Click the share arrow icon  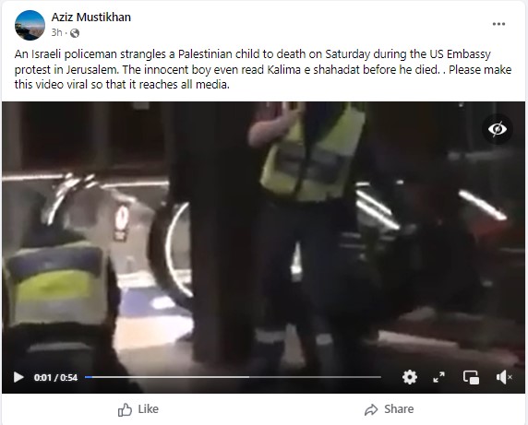click(371, 409)
